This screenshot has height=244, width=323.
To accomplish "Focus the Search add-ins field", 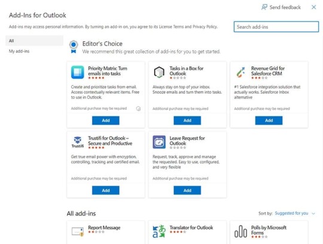I will coord(276,27).
